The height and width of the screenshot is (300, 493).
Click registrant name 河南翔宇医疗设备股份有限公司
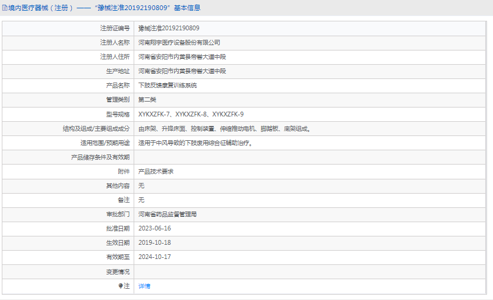coord(179,42)
